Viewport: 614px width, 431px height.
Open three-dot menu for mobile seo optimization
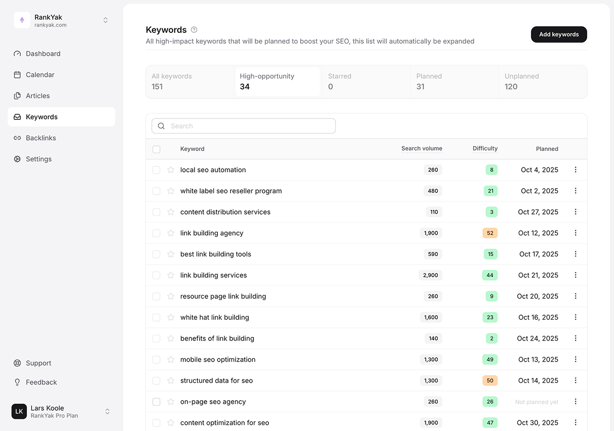point(575,360)
